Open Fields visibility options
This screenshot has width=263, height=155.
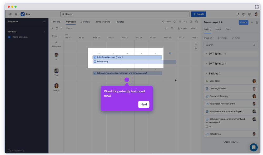point(222,38)
